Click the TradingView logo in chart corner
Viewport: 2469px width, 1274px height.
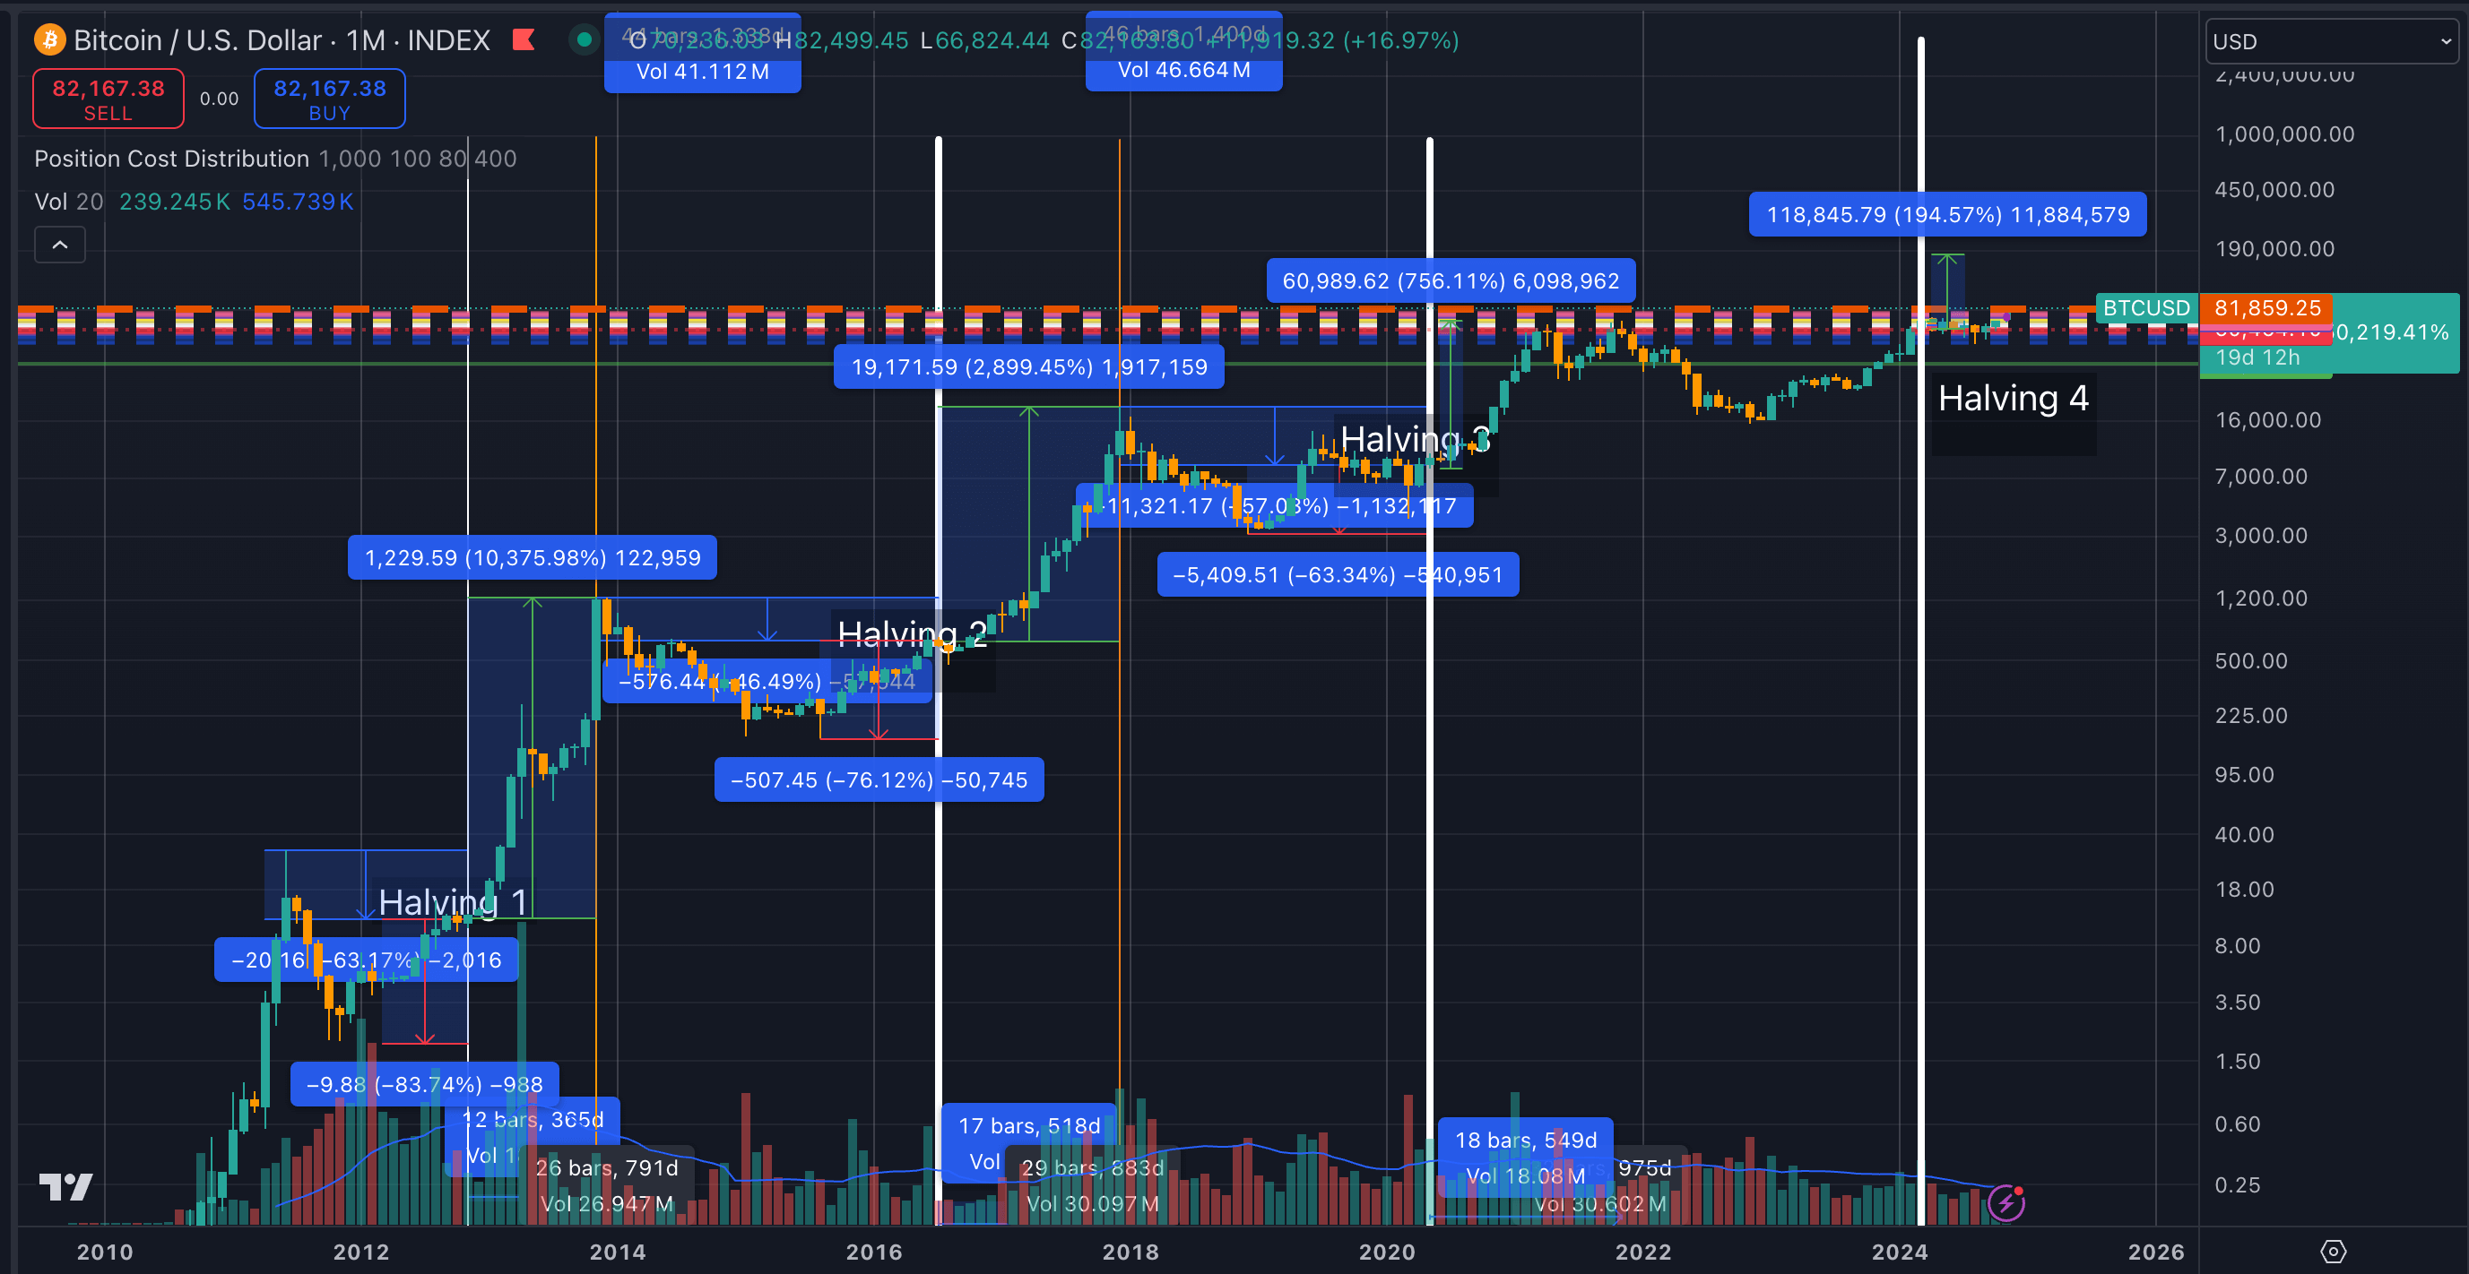(x=66, y=1187)
